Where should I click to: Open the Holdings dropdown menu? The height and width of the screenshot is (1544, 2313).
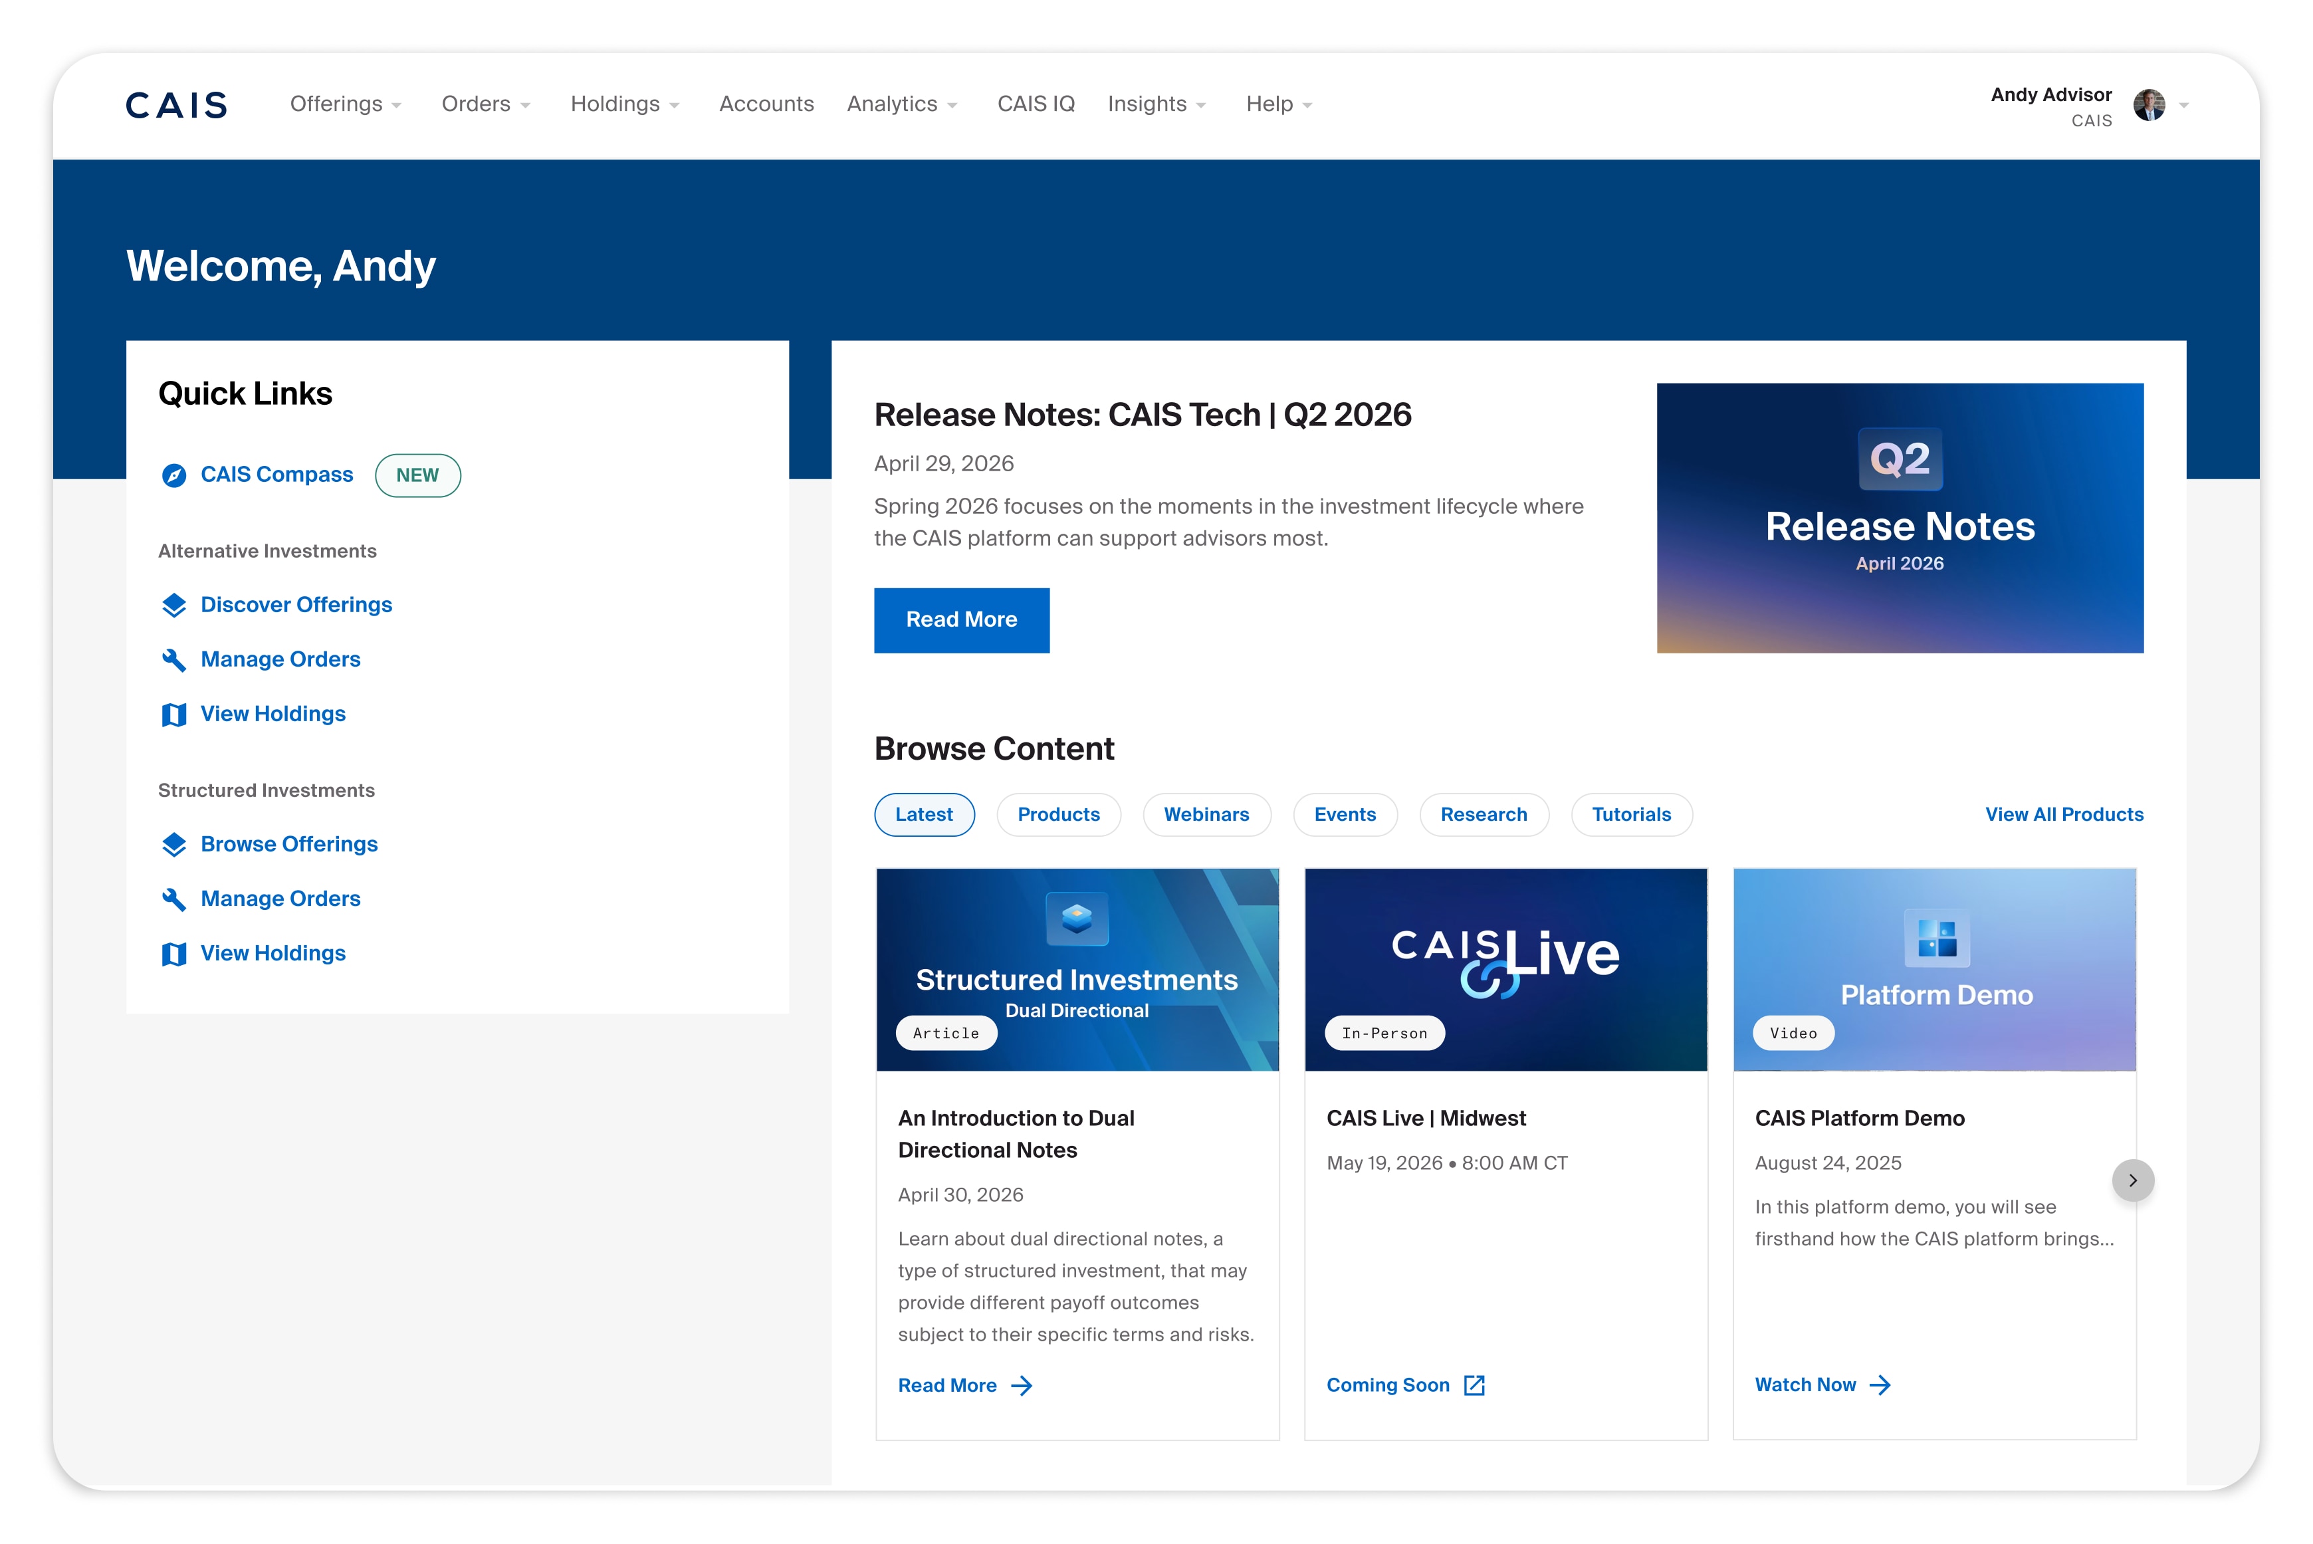tap(625, 104)
